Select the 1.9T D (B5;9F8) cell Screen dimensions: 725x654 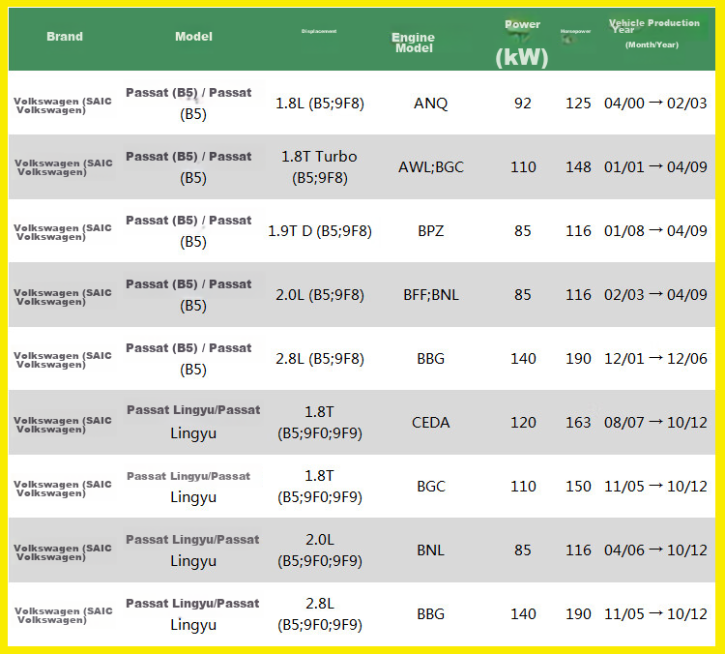tap(320, 230)
